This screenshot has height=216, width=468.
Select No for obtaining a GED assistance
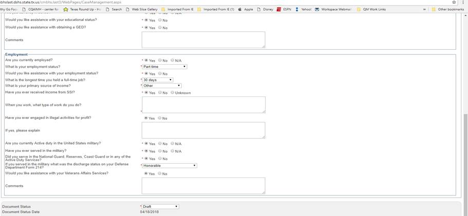(160, 28)
